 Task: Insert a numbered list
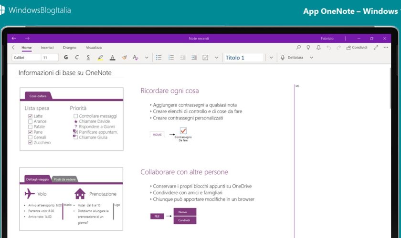pos(171,58)
